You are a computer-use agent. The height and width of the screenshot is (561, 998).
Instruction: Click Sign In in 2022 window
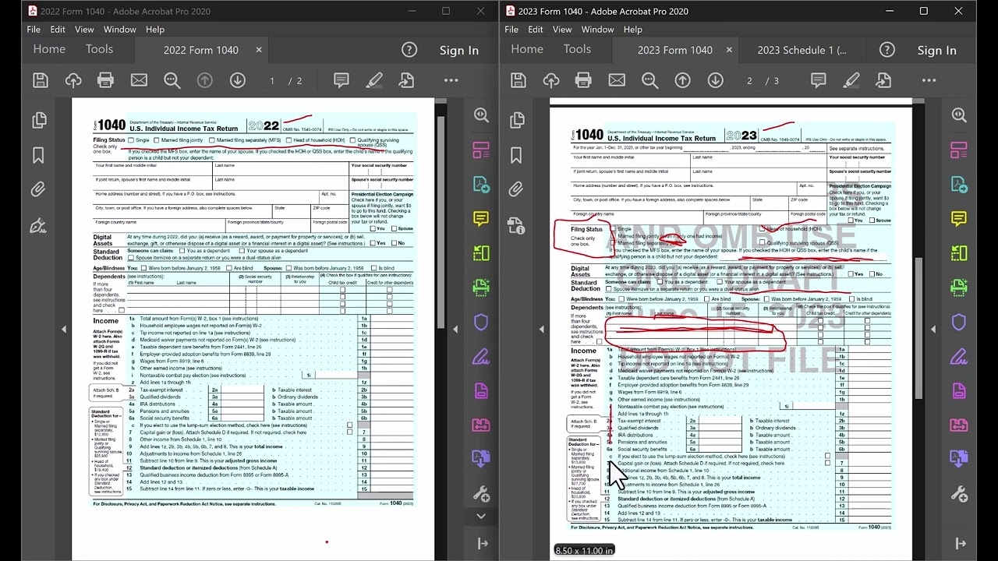459,50
